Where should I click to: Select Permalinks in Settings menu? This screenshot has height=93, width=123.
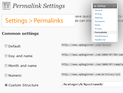[x=101, y=32]
